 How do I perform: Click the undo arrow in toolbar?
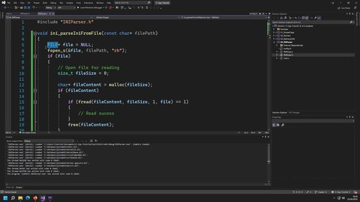(x=34, y=7)
